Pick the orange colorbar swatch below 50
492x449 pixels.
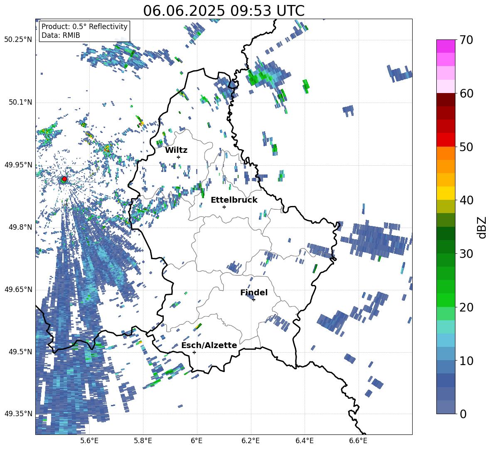click(445, 153)
